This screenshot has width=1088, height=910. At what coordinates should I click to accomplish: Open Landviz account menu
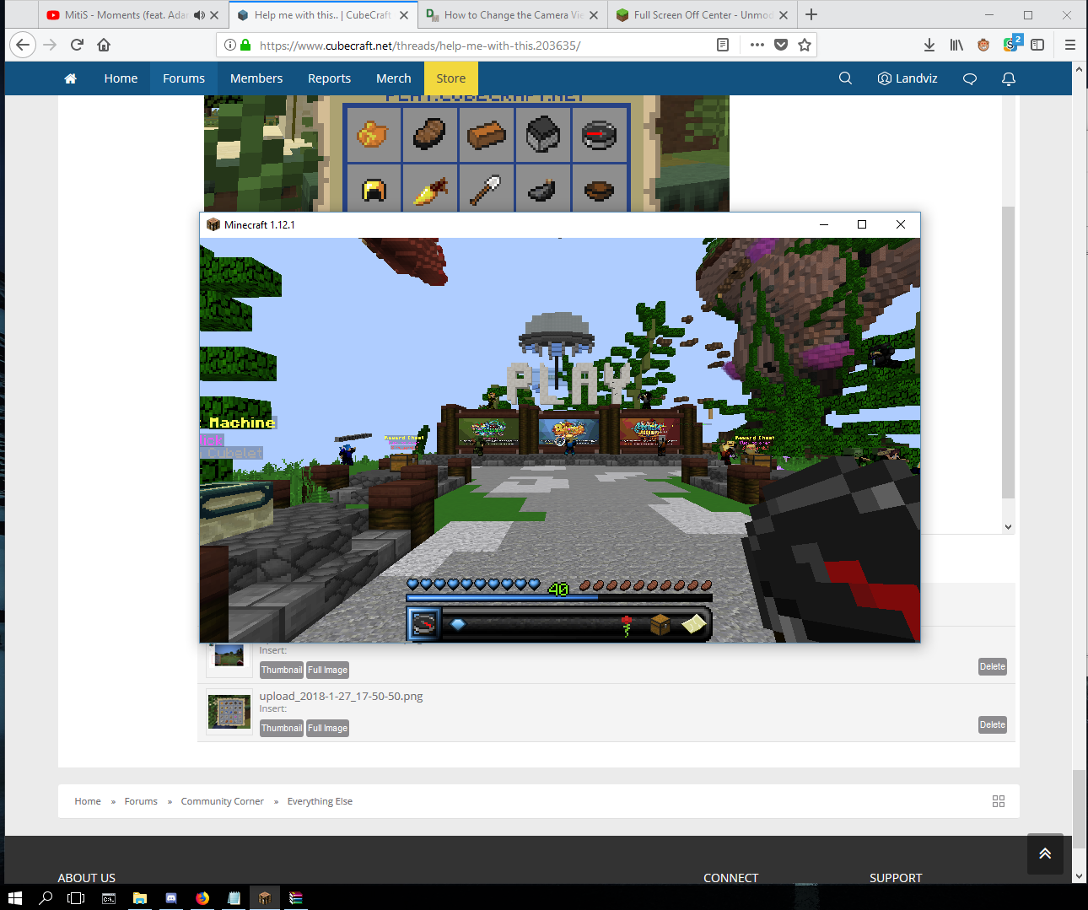point(908,78)
